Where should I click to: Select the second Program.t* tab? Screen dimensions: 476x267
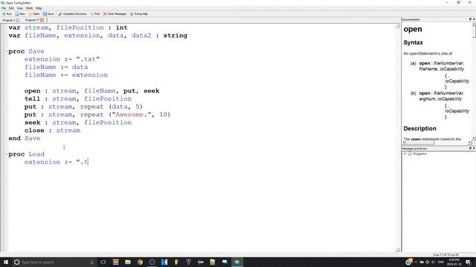(32, 20)
